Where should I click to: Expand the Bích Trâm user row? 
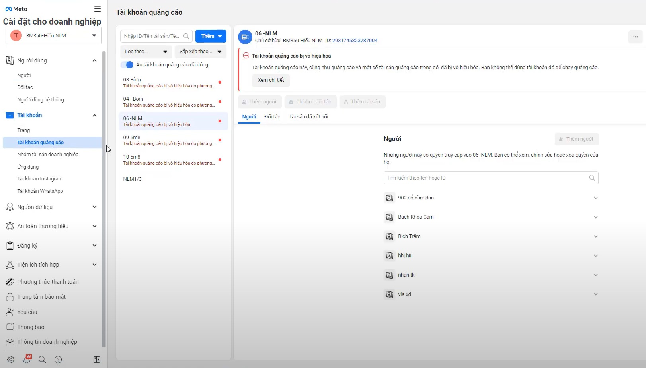[x=491, y=236]
